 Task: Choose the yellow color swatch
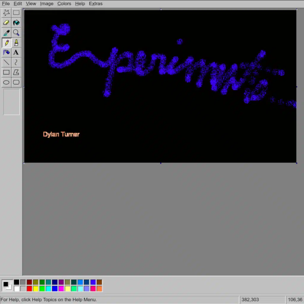click(x=36, y=289)
